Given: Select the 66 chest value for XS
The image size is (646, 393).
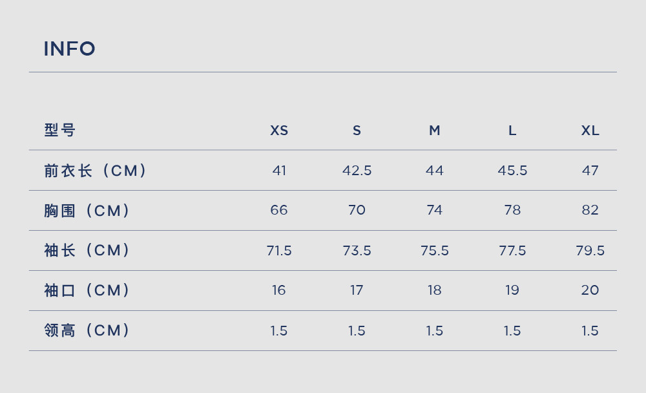Looking at the screenshot, I should (x=279, y=210).
